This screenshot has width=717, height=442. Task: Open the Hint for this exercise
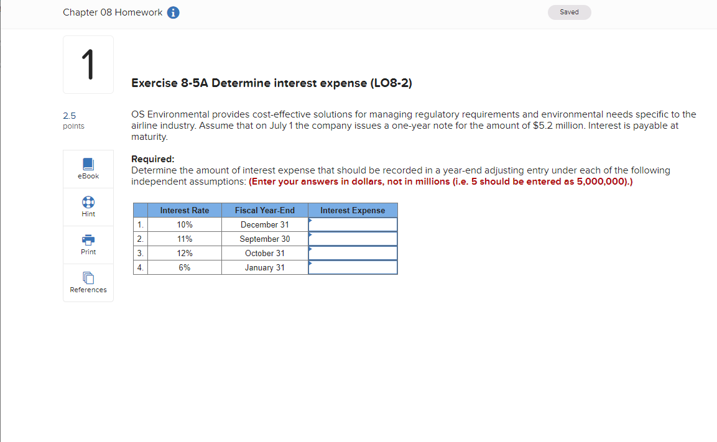coord(88,206)
